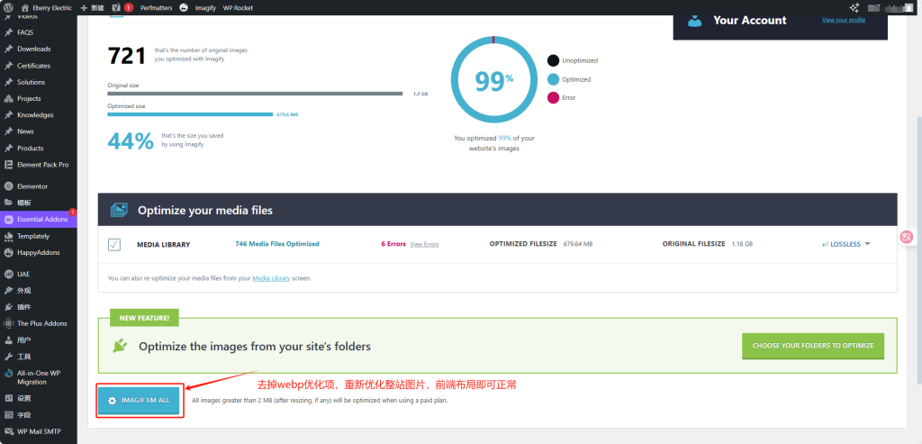
Task: Click the 新建 plus item
Action: (x=93, y=7)
